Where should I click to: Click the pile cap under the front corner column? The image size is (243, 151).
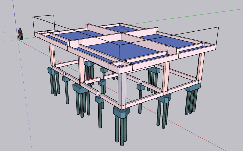(121, 112)
